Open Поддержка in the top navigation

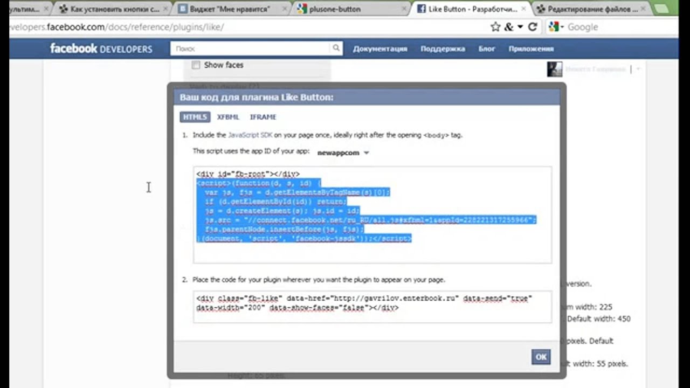pyautogui.click(x=443, y=48)
